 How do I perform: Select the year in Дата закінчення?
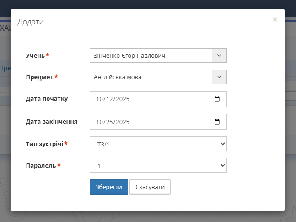[x=123, y=122]
